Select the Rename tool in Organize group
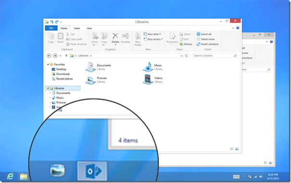 coord(125,38)
